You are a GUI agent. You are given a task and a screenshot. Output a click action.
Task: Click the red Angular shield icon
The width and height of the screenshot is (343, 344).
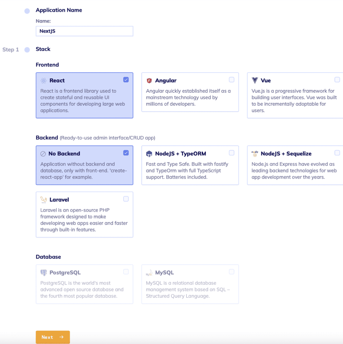coord(149,81)
